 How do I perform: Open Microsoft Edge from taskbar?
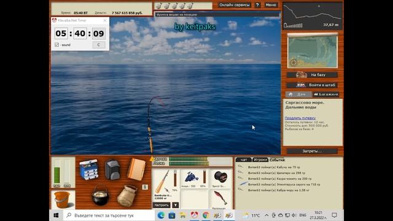pyautogui.click(x=161, y=215)
